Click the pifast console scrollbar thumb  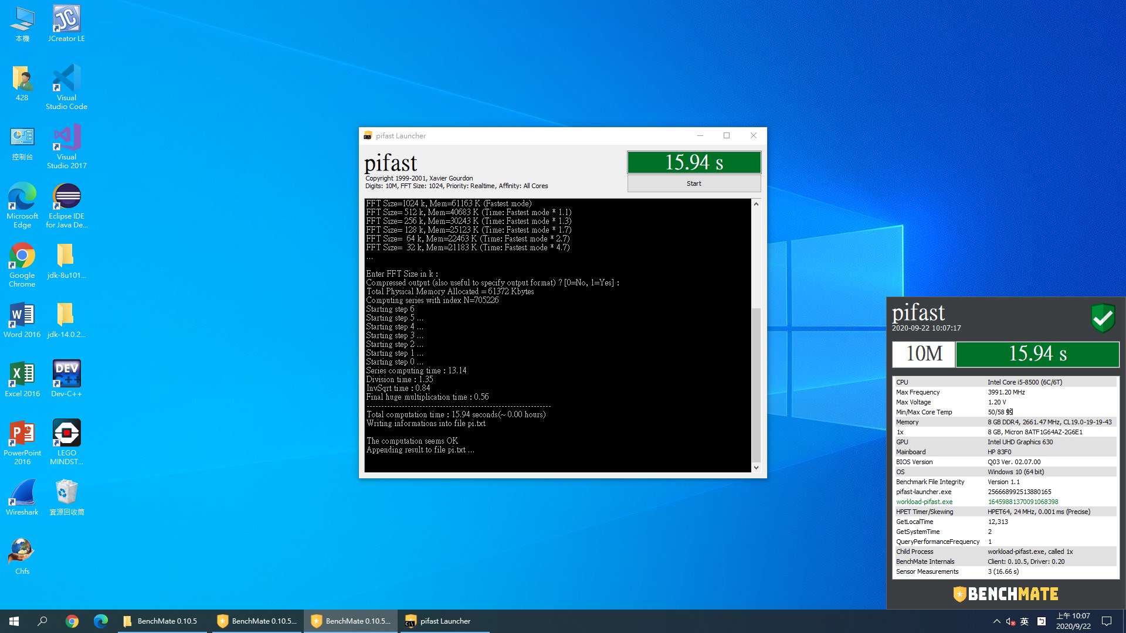[x=756, y=384]
